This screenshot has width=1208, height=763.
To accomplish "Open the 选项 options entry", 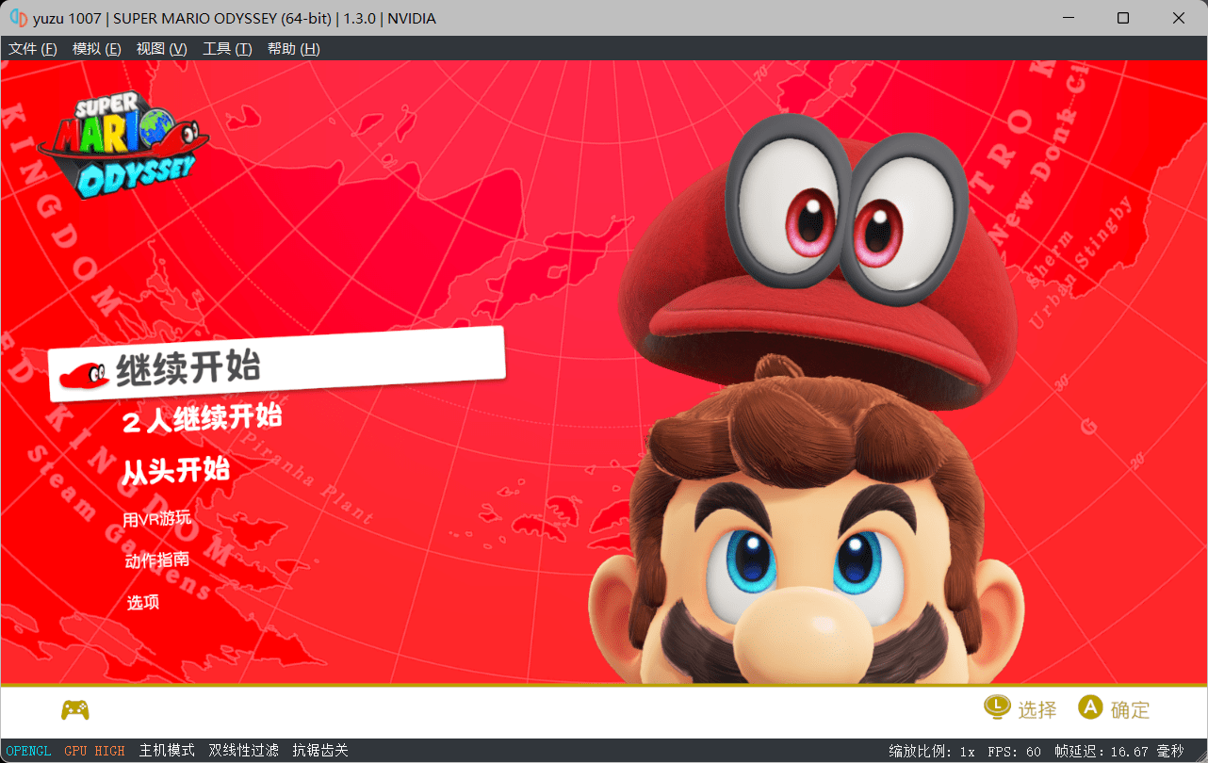I will (x=142, y=602).
